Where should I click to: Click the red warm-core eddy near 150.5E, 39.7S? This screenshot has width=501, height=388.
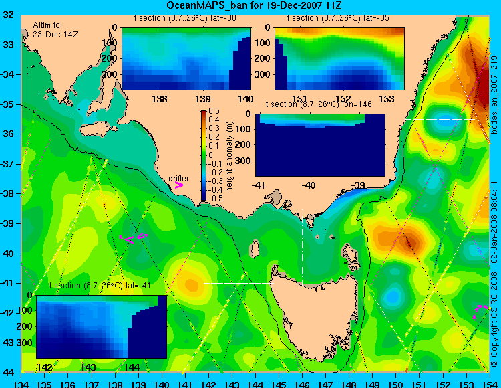click(x=411, y=244)
